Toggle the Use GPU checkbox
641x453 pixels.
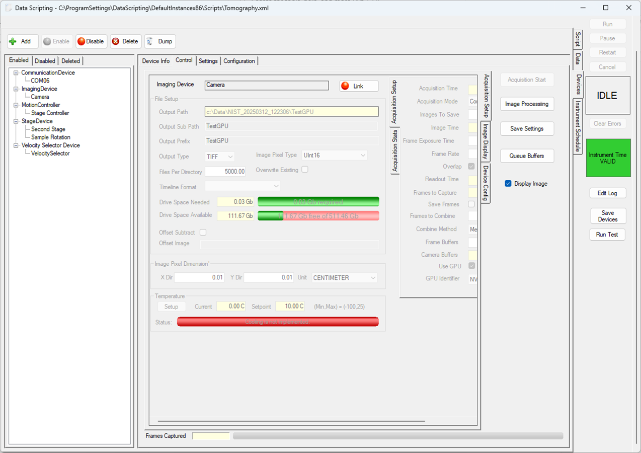(471, 266)
